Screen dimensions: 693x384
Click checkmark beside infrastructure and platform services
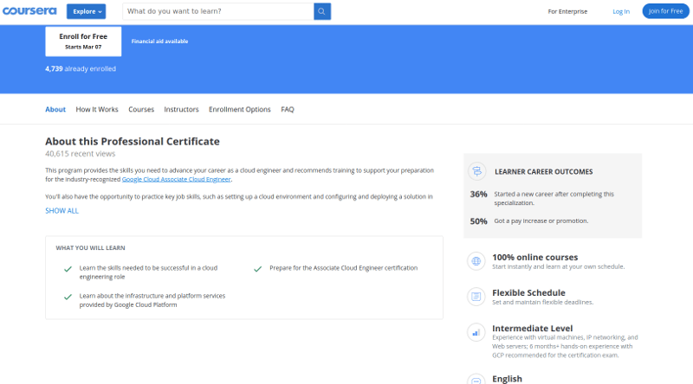pos(68,297)
